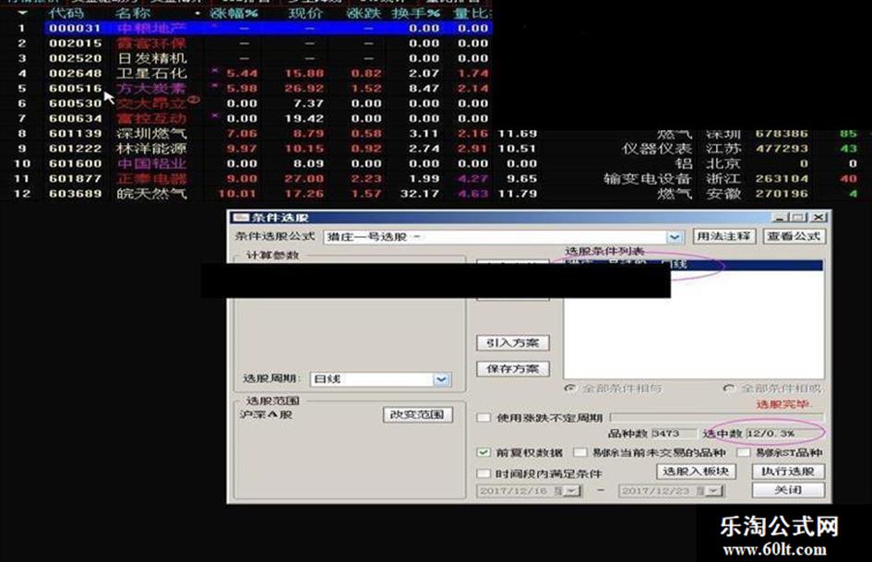872x562 pixels.
Task: Click the 保存方案 button
Action: (513, 369)
